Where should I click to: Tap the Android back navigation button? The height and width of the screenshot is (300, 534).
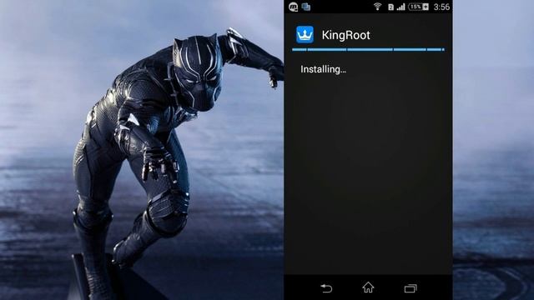pos(326,288)
